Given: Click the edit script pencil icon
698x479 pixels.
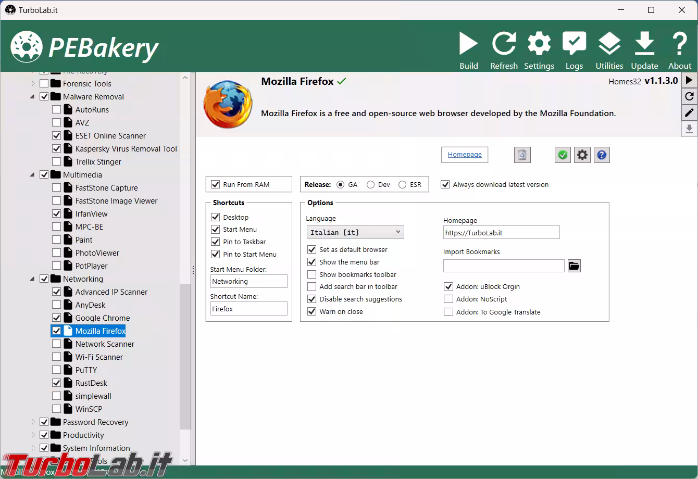Looking at the screenshot, I should pos(689,112).
